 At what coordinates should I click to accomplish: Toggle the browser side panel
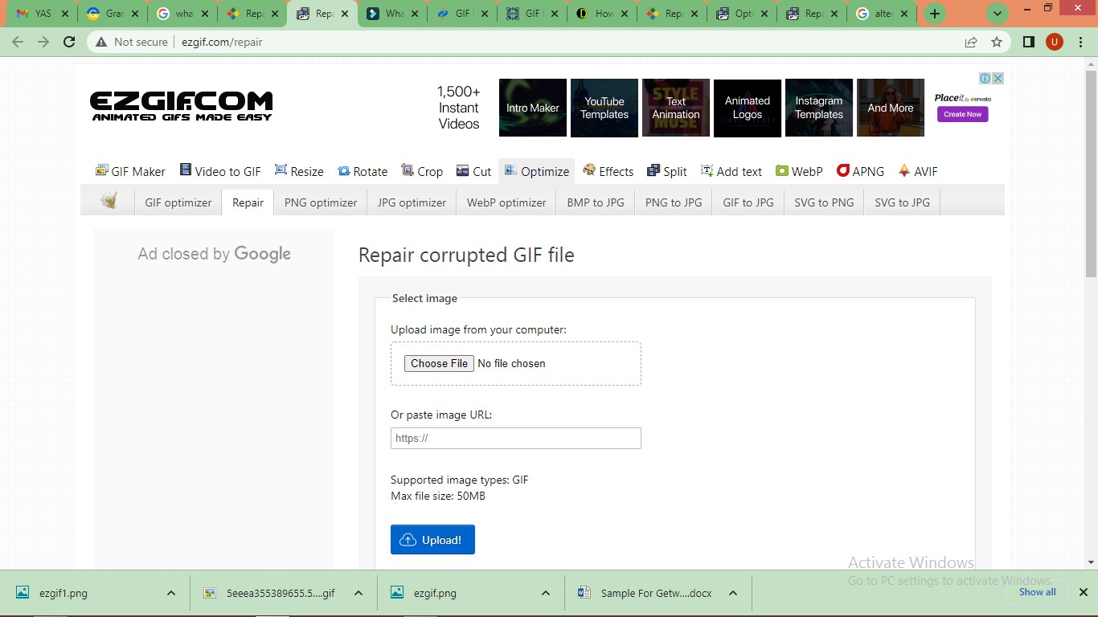click(1029, 42)
